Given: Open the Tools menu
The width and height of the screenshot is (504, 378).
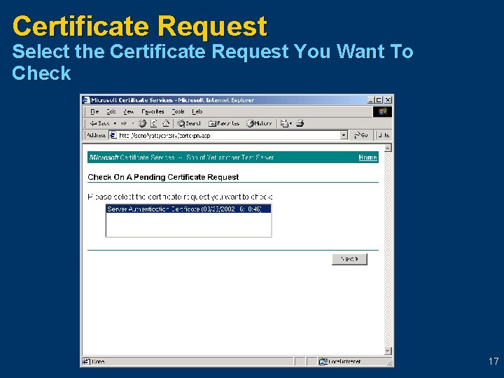Looking at the screenshot, I should click(178, 111).
